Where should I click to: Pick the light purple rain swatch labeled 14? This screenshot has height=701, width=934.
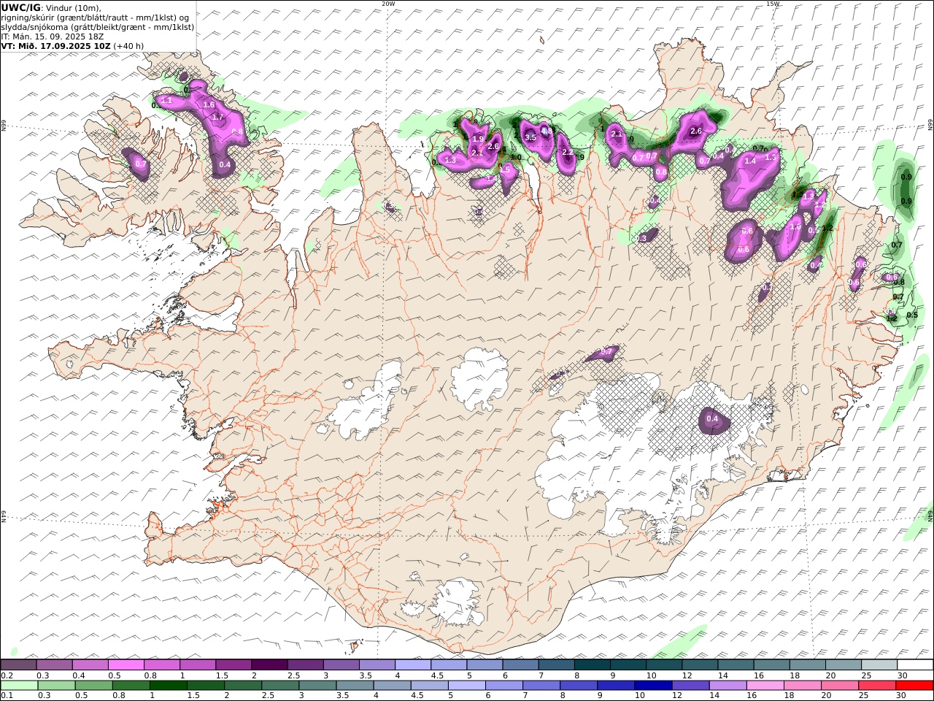[727, 686]
